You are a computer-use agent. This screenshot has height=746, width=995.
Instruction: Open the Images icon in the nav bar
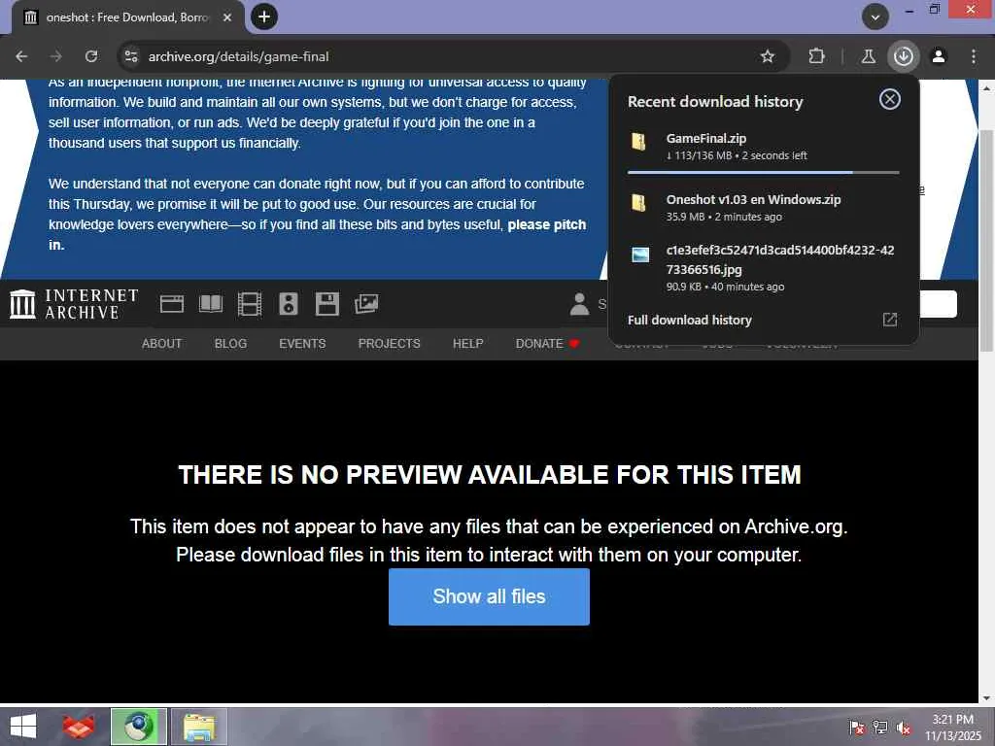pos(366,304)
